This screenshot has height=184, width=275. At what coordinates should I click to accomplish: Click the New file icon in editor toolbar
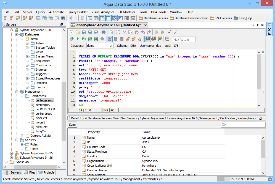72,32
